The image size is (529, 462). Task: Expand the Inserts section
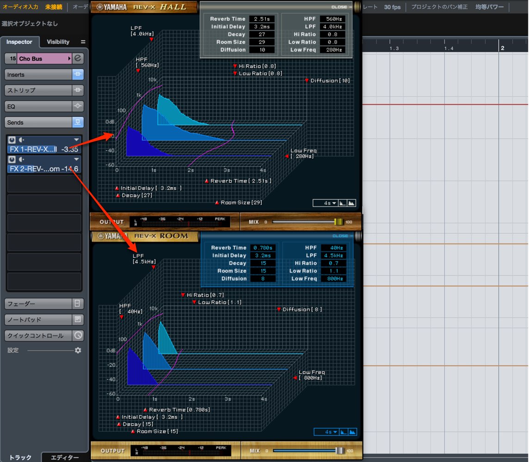click(38, 74)
